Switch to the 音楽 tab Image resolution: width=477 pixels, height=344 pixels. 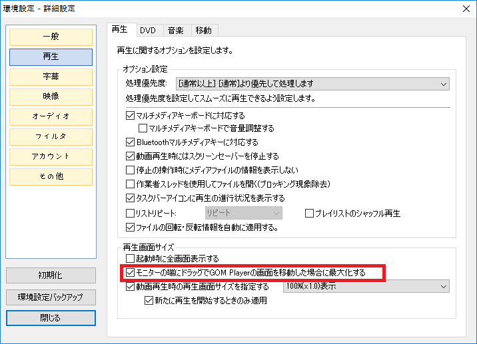click(175, 30)
